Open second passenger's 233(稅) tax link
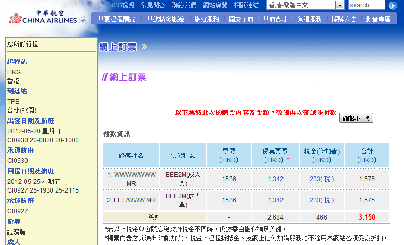404x245 pixels. [x=322, y=200]
